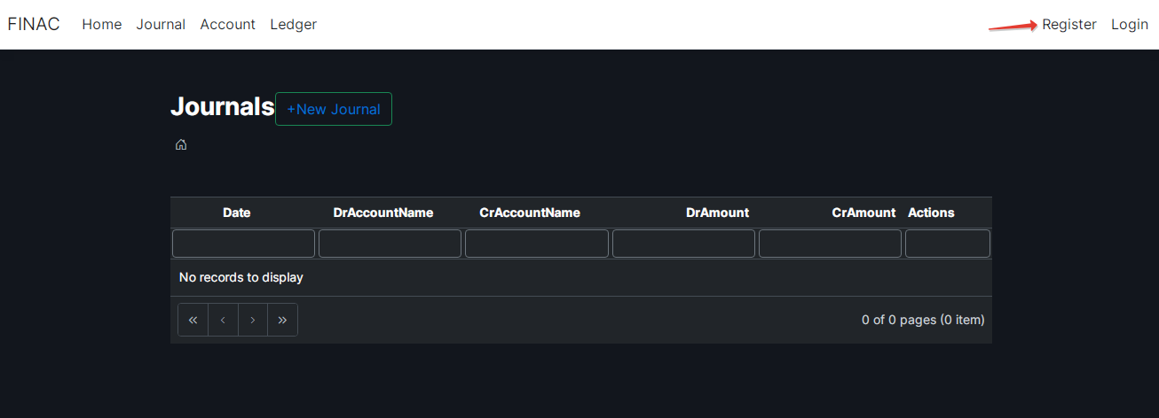The width and height of the screenshot is (1159, 418).
Task: Click the DrAmount filter field
Action: pyautogui.click(x=683, y=244)
